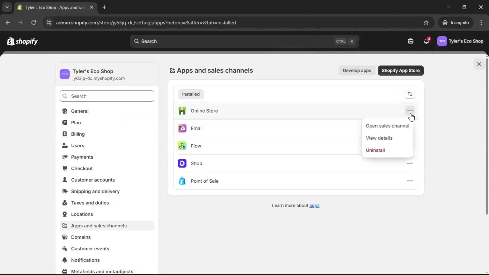Open Point of Sale more actions menu
The height and width of the screenshot is (275, 489).
(410, 181)
